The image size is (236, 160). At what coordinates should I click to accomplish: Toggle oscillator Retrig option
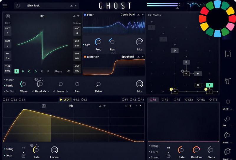pyautogui.click(x=9, y=86)
